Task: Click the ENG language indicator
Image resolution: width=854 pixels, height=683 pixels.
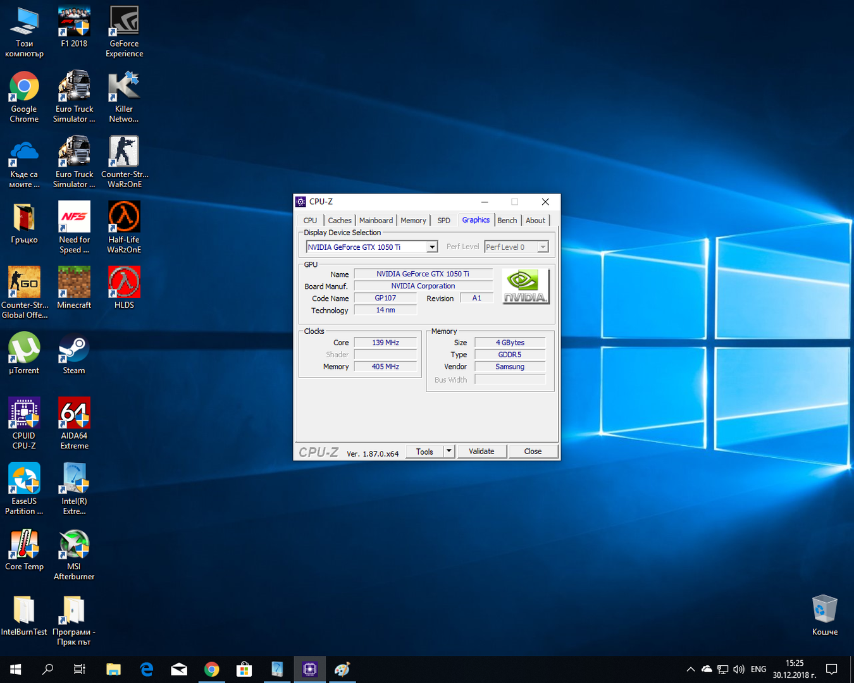Action: (x=758, y=669)
